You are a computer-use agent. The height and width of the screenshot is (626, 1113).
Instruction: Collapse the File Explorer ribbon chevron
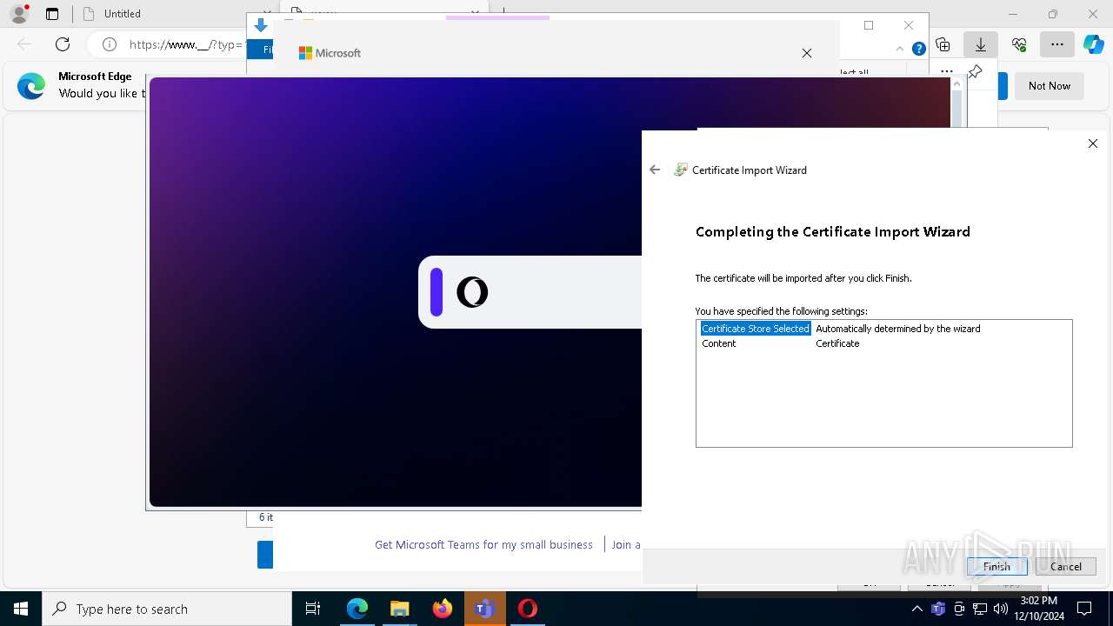click(x=900, y=49)
